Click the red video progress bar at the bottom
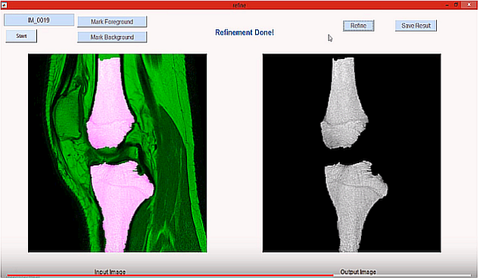Image resolution: width=483 pixels, height=278 pixels. click(170, 275)
